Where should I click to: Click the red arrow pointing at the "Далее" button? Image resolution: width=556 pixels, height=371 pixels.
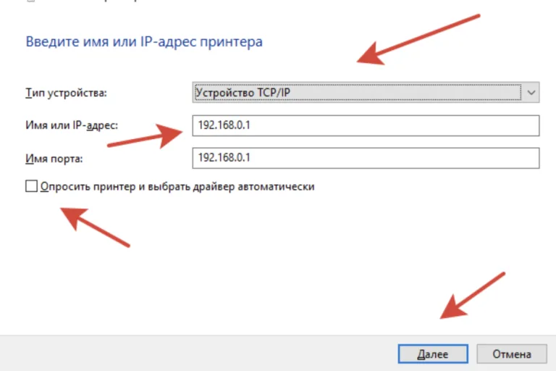471,296
